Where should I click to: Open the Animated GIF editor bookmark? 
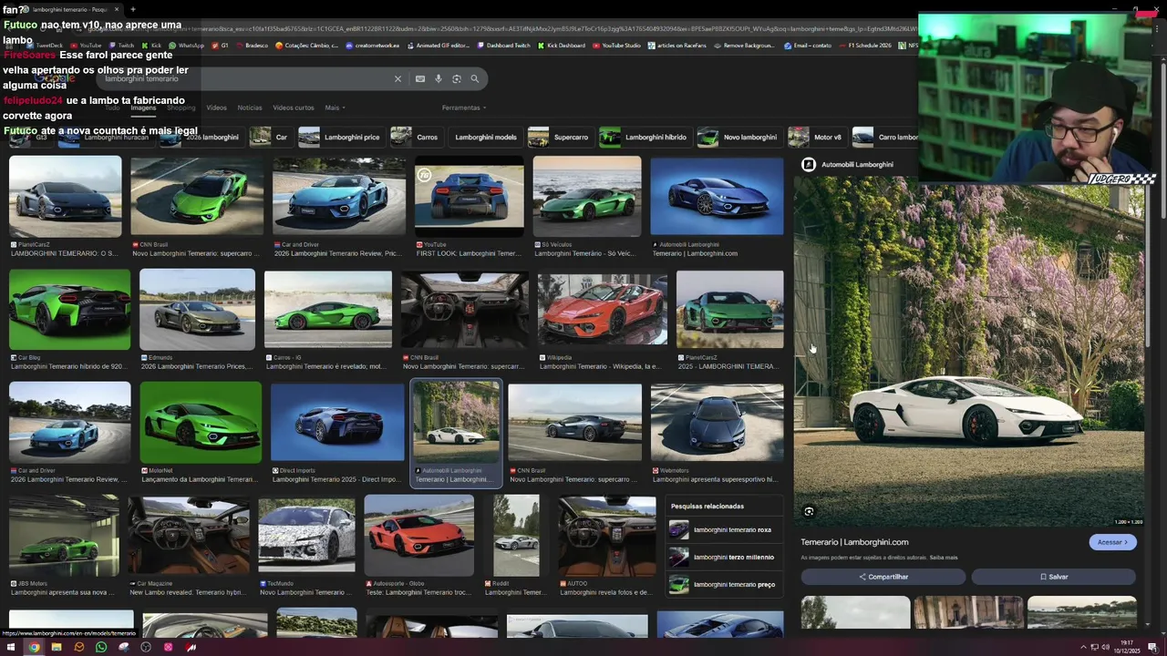438,46
